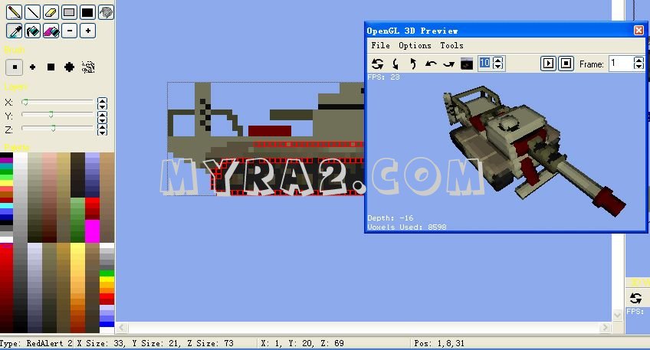Open the File menu in 3D Preview
This screenshot has width=650, height=350.
point(380,45)
